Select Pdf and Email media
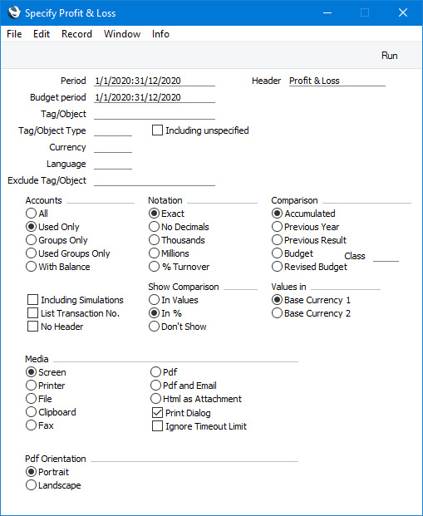The image size is (423, 516). click(x=155, y=386)
